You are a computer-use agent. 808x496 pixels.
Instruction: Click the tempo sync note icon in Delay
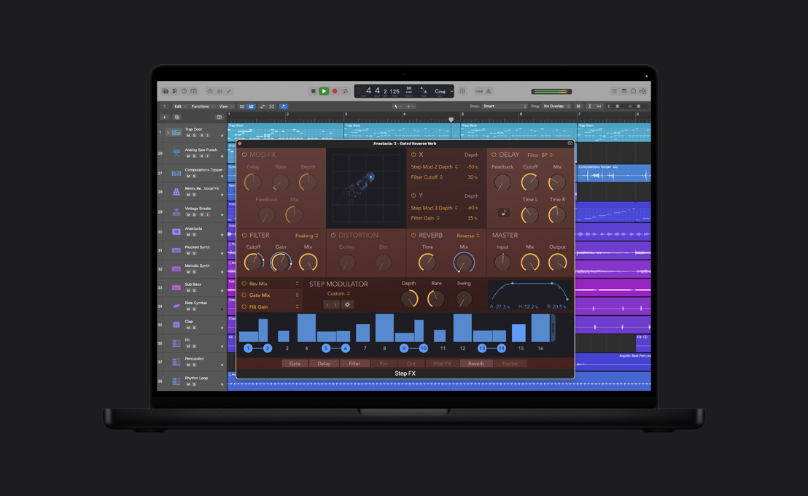pos(504,212)
